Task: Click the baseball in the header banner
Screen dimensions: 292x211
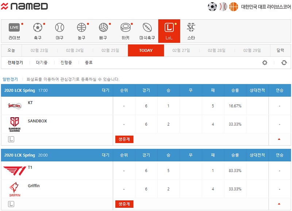Action: click(223, 7)
